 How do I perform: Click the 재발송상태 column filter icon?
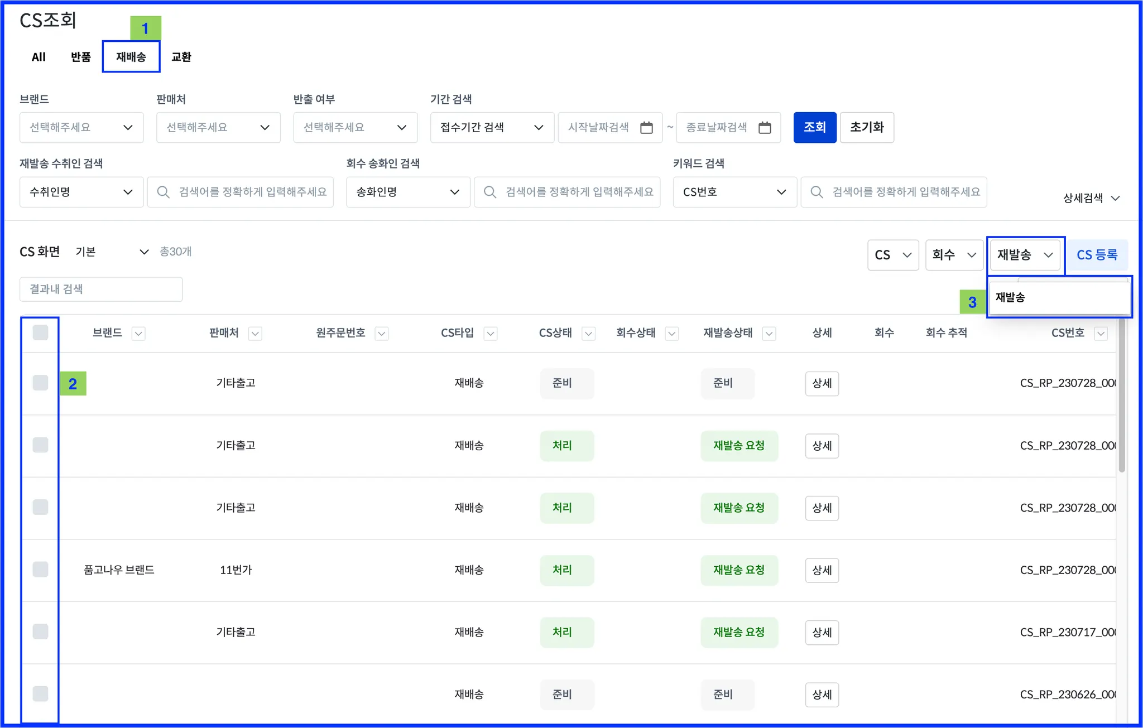coord(769,334)
